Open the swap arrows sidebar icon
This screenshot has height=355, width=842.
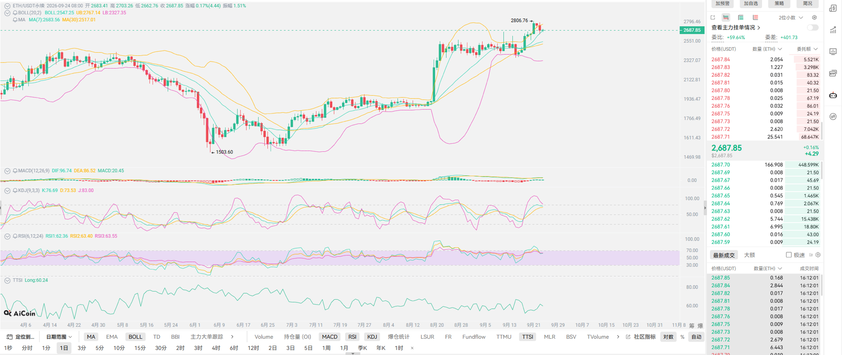point(833,117)
